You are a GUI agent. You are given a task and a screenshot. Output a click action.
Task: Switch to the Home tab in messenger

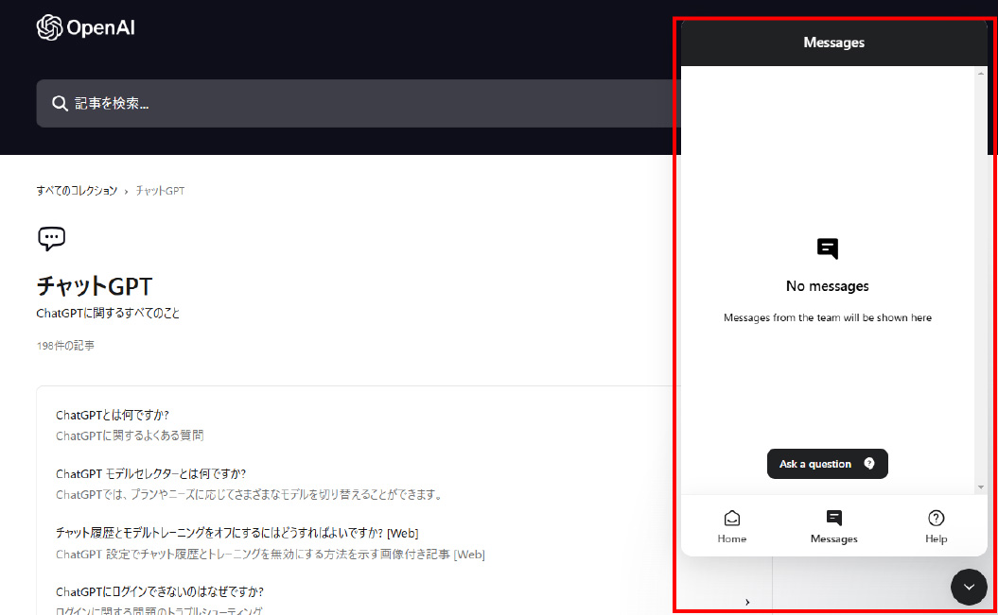(x=732, y=527)
